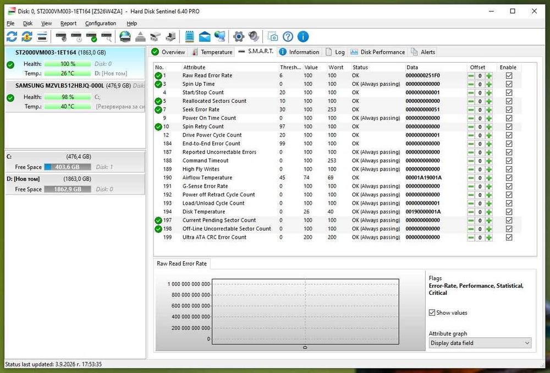550x373 pixels.
Task: Click the disk icon with clock badge
Action: [76, 36]
